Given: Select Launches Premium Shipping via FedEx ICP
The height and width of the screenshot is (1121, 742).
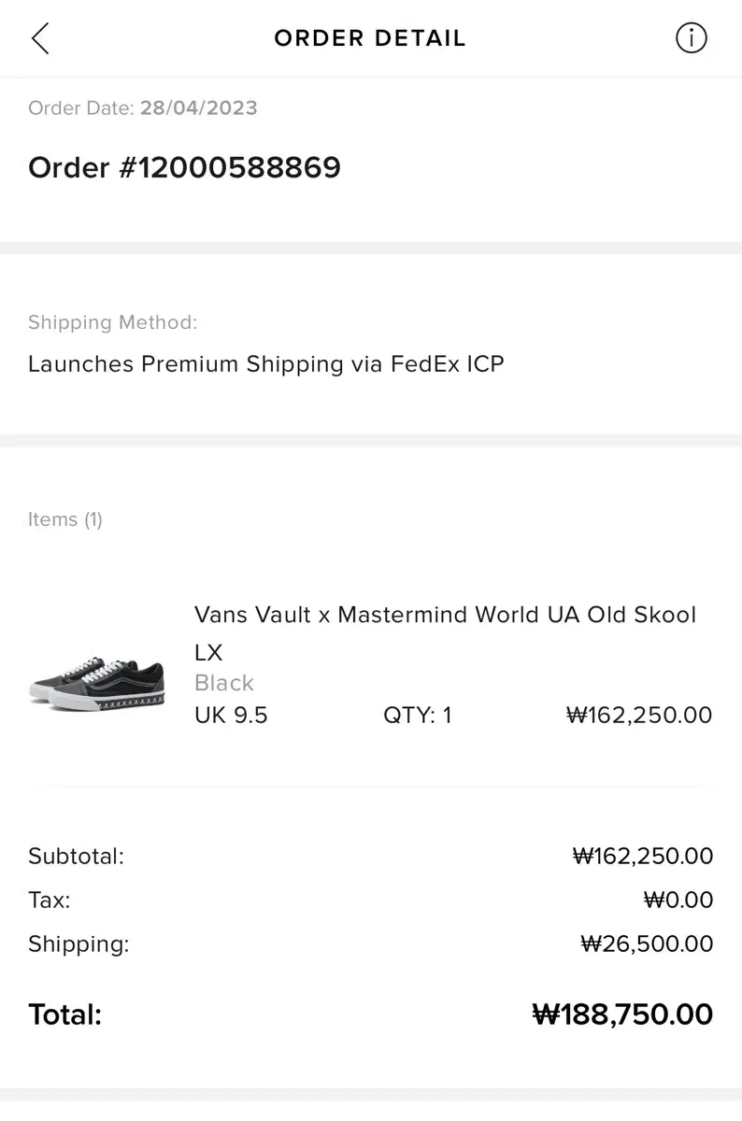Looking at the screenshot, I should tap(265, 364).
